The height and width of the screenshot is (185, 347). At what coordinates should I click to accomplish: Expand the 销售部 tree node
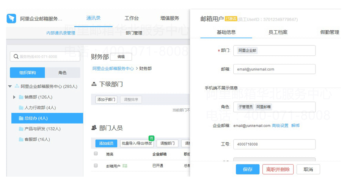(14, 97)
